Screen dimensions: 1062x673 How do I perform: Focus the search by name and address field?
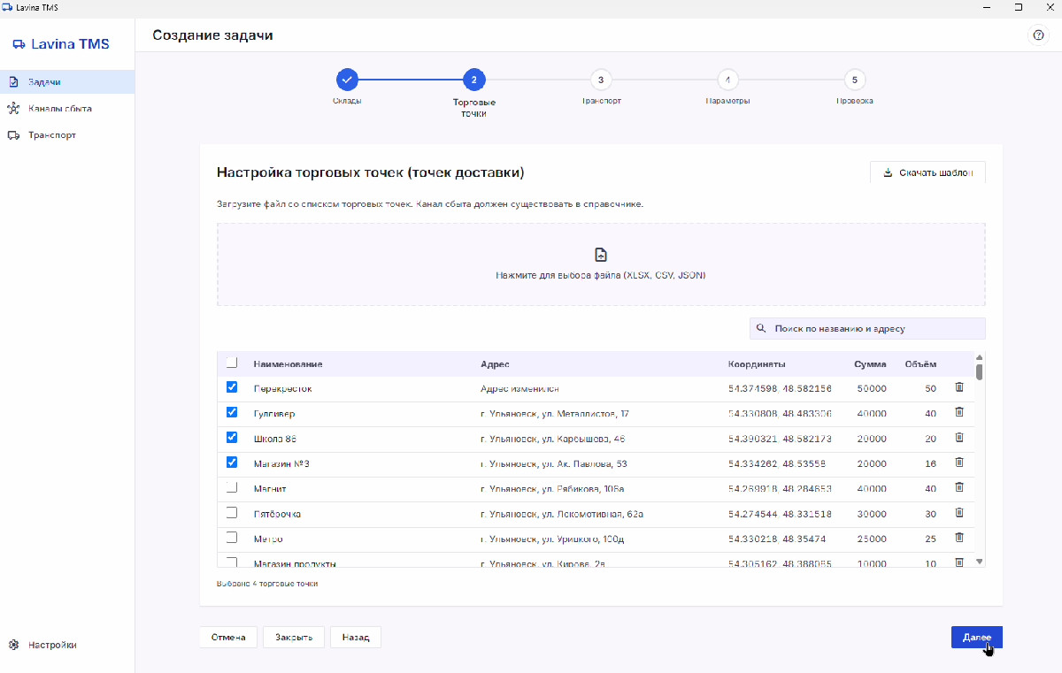coord(867,328)
